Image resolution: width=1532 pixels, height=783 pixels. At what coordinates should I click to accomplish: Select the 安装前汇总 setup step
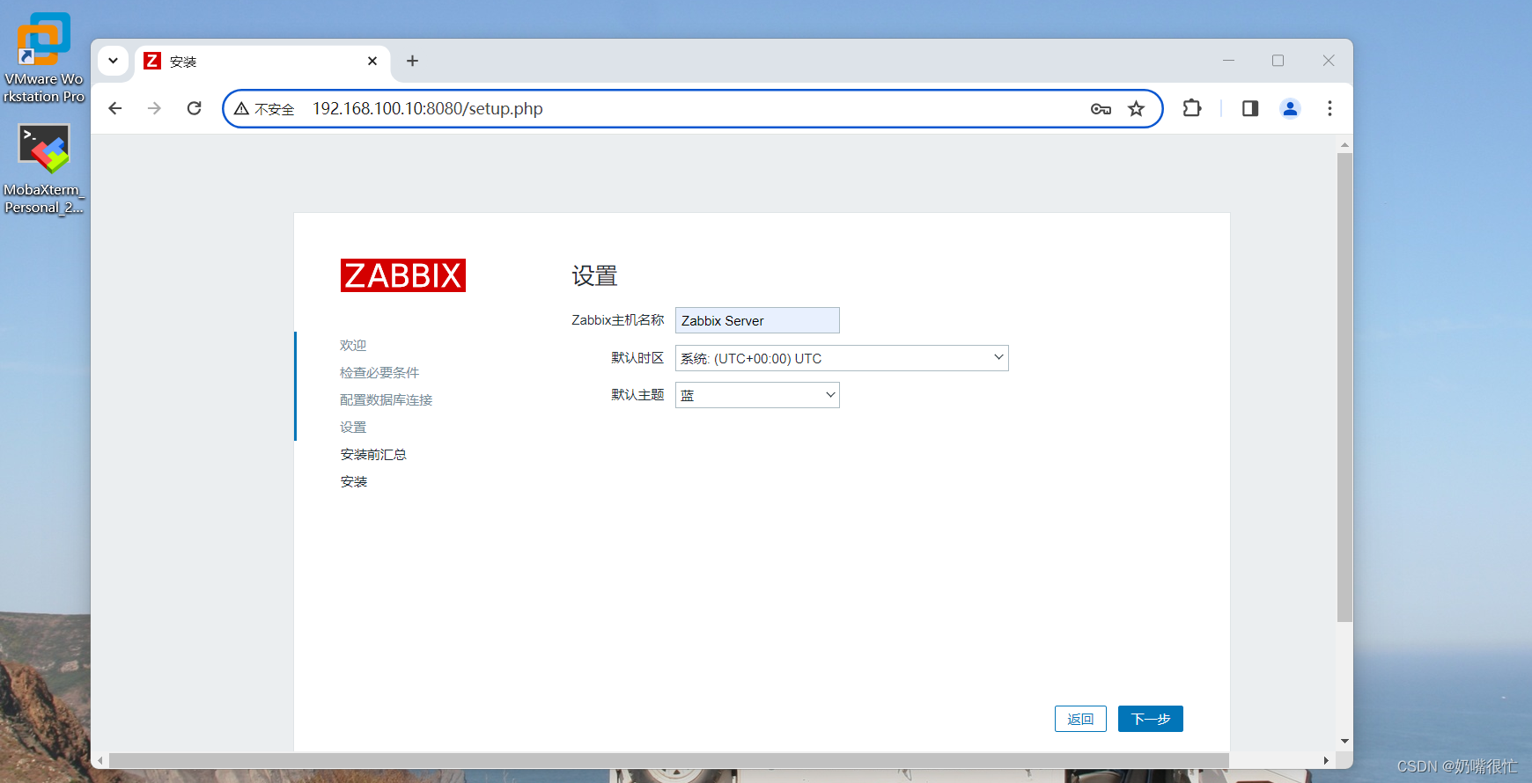click(x=373, y=455)
